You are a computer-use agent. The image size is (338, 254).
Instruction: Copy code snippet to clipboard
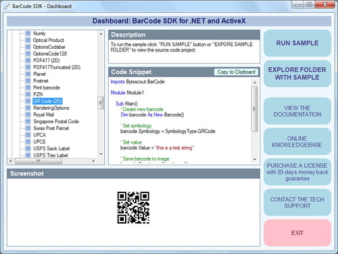tap(236, 72)
